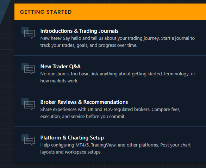Open the Introductions & Trading Journals forum

point(79,31)
